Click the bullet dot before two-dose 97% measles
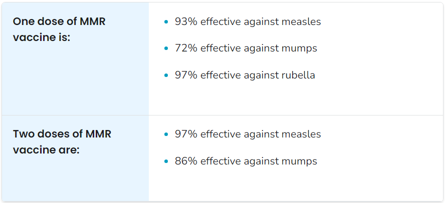This screenshot has width=446, height=203. click(166, 134)
